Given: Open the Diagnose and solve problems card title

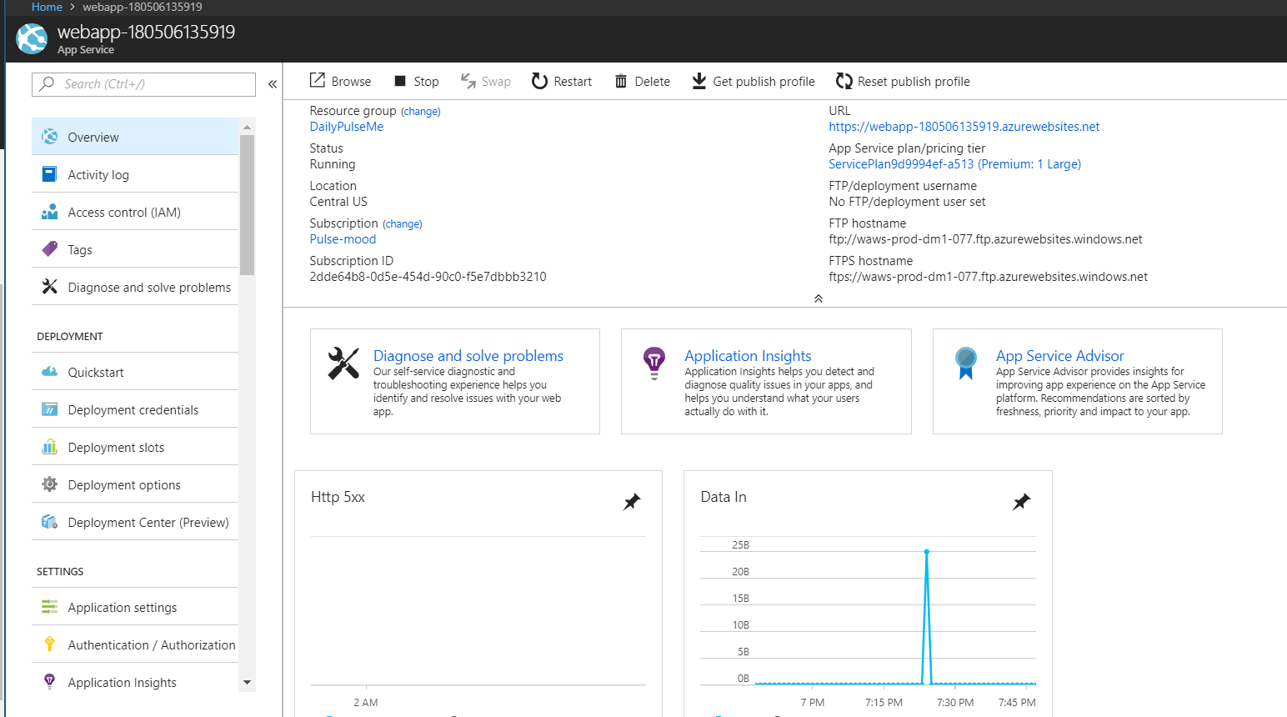Looking at the screenshot, I should [468, 356].
